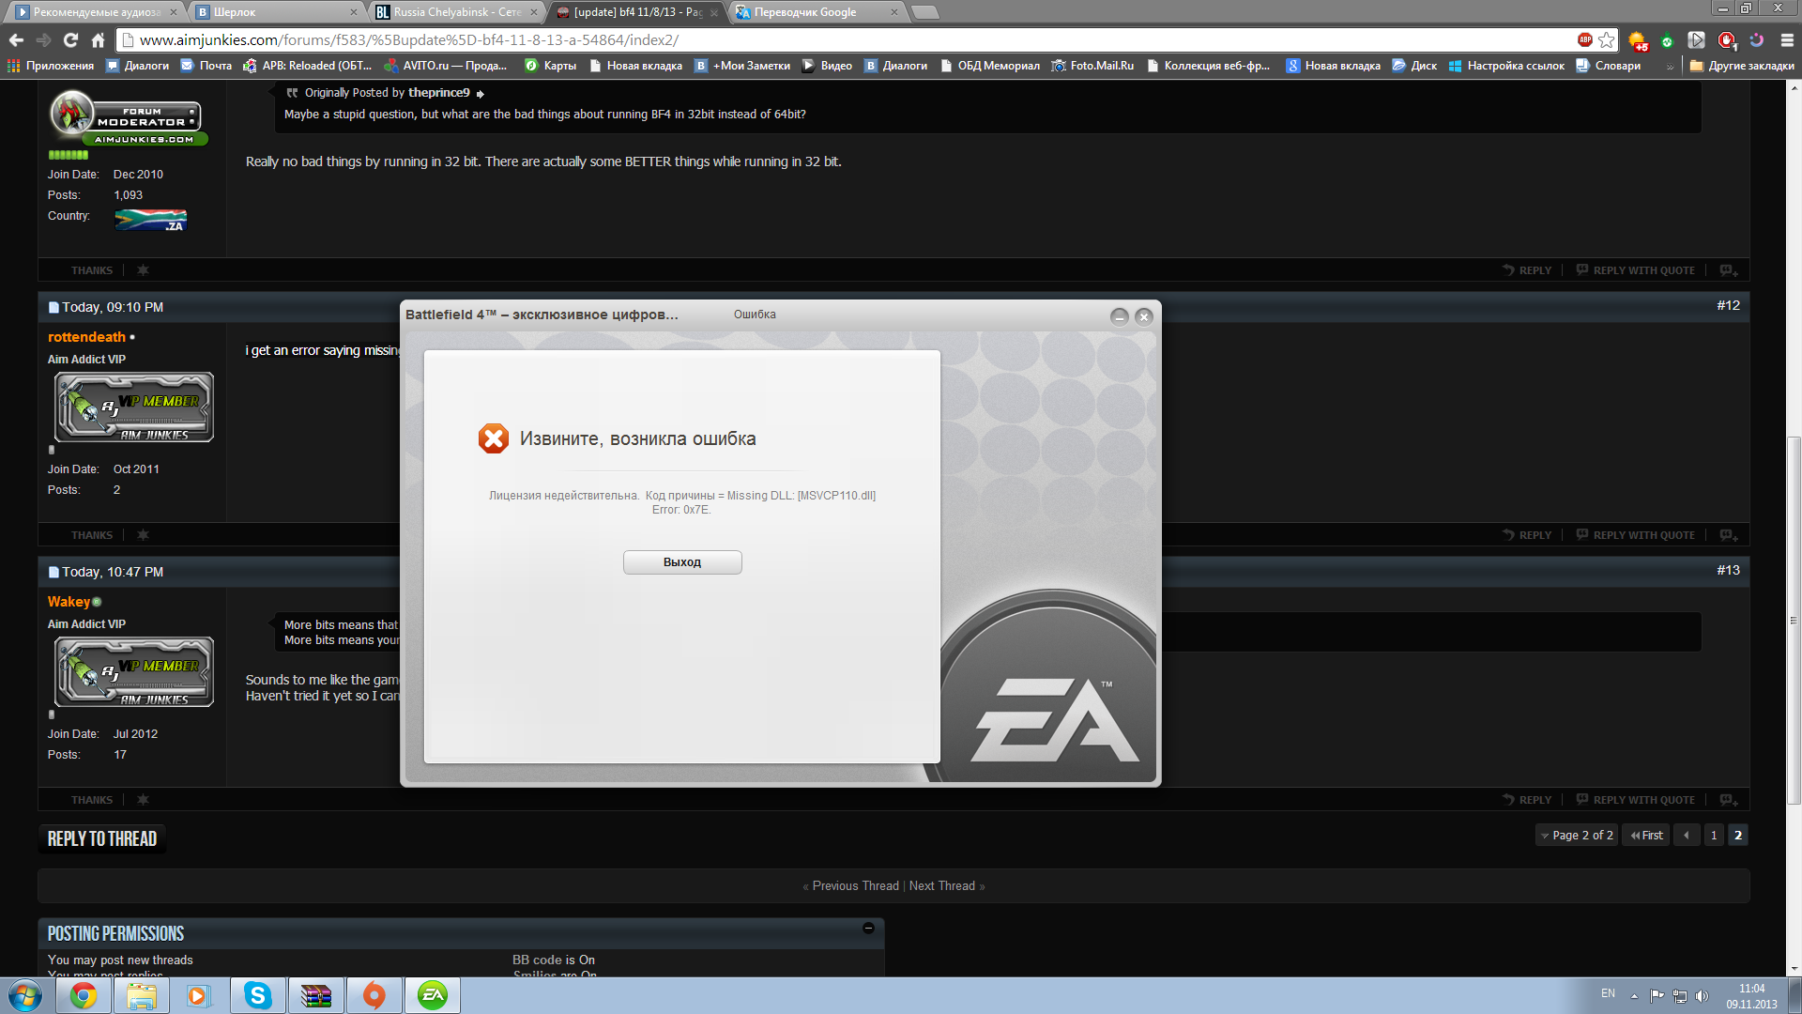Screen dimensions: 1802x1014
Task: Click the star icon under Wakey's post
Action: pos(143,800)
